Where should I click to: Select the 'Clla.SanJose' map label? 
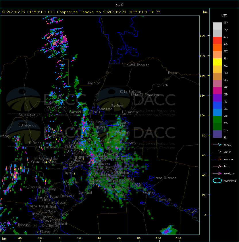(130, 92)
